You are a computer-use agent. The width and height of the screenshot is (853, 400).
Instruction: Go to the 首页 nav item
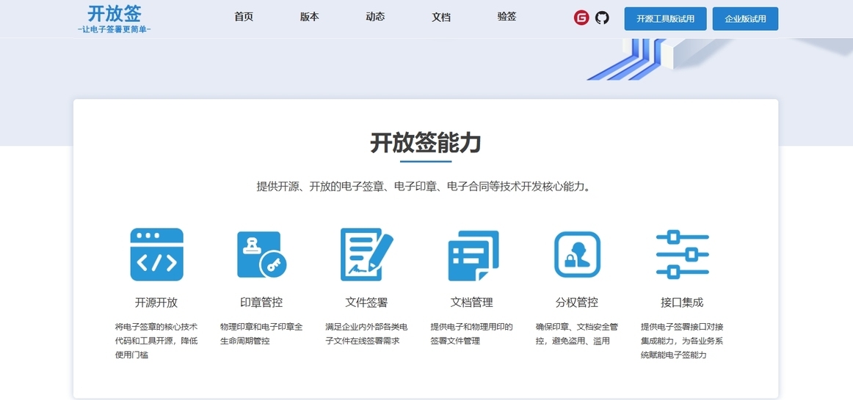(x=244, y=17)
